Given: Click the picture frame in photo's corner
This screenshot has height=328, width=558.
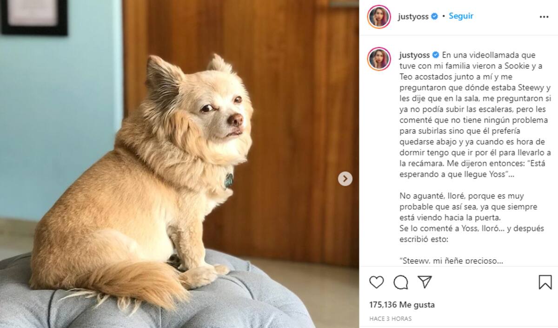Looking at the screenshot, I should click(34, 17).
